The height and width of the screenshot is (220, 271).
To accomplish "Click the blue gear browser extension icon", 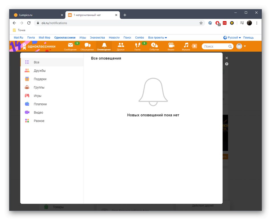I will (210, 23).
